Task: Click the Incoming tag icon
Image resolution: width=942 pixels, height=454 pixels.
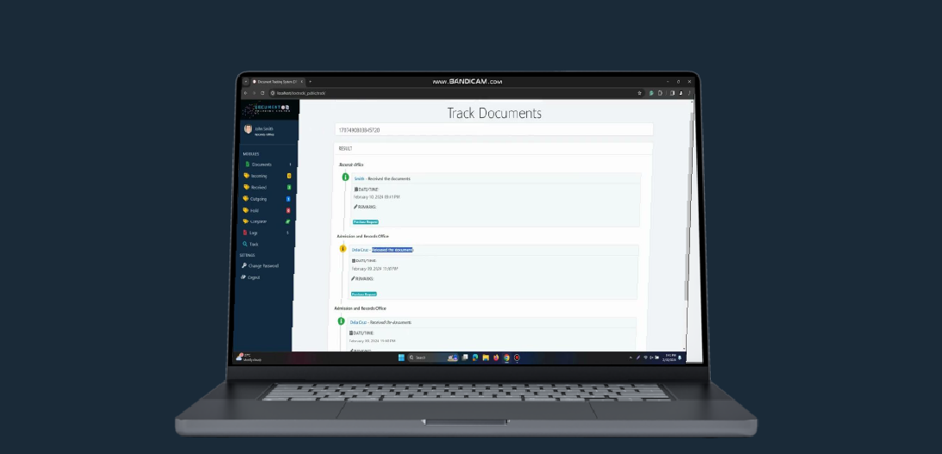Action: (x=247, y=176)
